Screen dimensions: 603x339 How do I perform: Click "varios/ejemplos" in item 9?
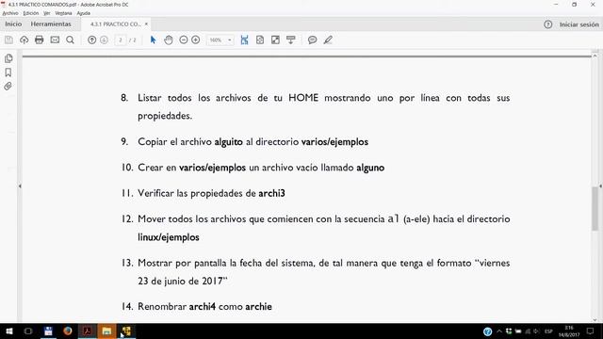tap(334, 142)
